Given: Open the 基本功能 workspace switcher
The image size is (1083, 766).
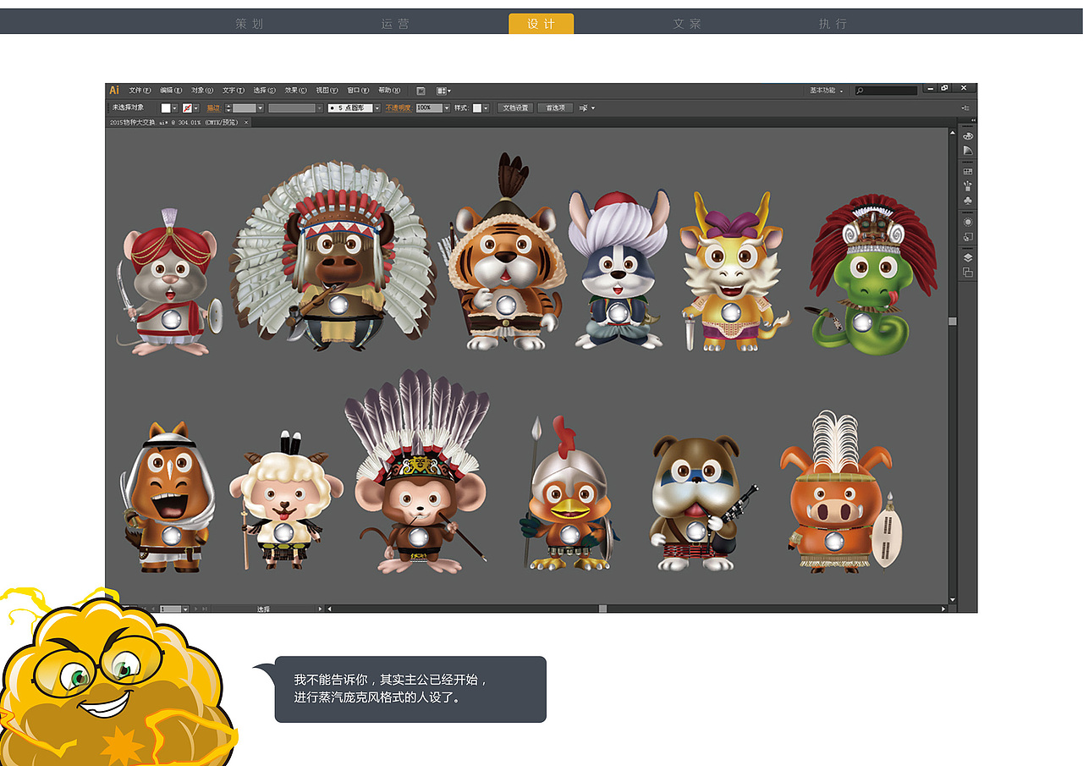Looking at the screenshot, I should coord(827,90).
